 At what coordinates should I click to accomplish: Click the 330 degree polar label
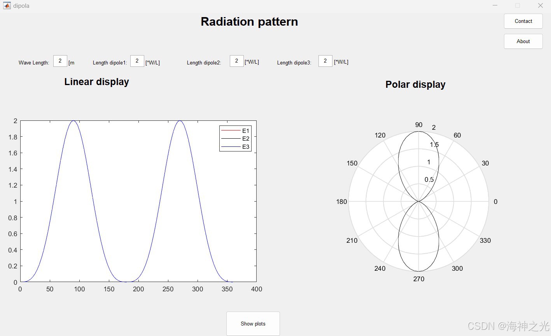485,240
